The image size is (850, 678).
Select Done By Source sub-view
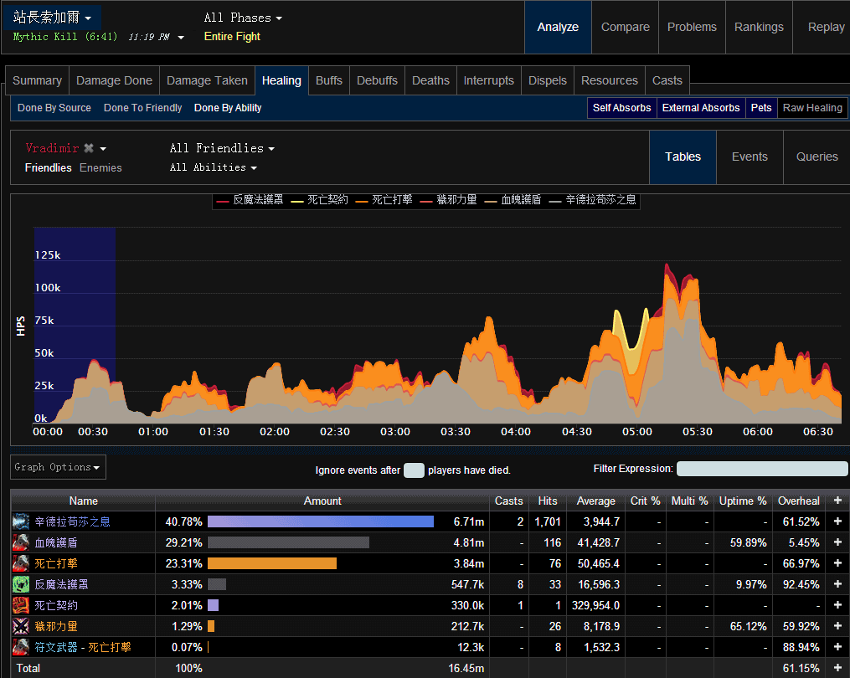[x=54, y=108]
